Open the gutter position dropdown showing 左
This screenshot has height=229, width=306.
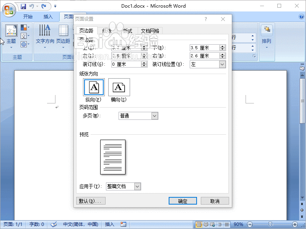(223, 64)
